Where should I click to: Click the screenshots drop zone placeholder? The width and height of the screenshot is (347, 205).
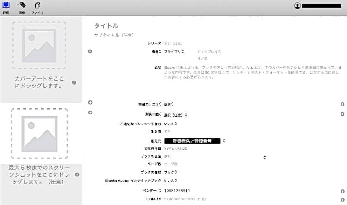[39, 134]
